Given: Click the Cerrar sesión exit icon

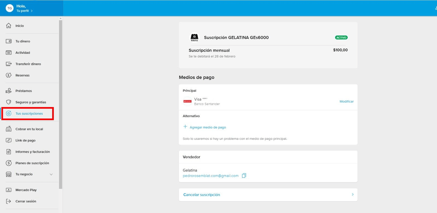Looking at the screenshot, I should pyautogui.click(x=9, y=201).
